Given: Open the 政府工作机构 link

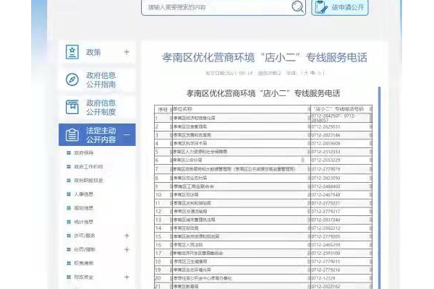Looking at the screenshot, I should (x=88, y=166).
